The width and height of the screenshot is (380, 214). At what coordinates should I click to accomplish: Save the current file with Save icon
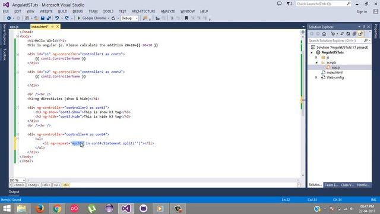click(42, 18)
